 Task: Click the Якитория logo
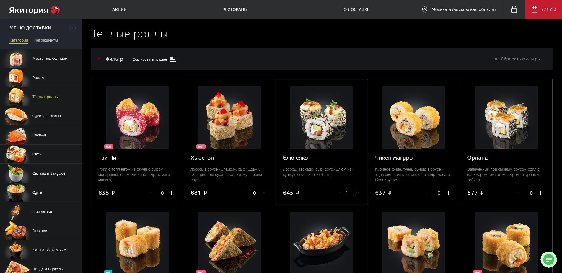(x=34, y=10)
